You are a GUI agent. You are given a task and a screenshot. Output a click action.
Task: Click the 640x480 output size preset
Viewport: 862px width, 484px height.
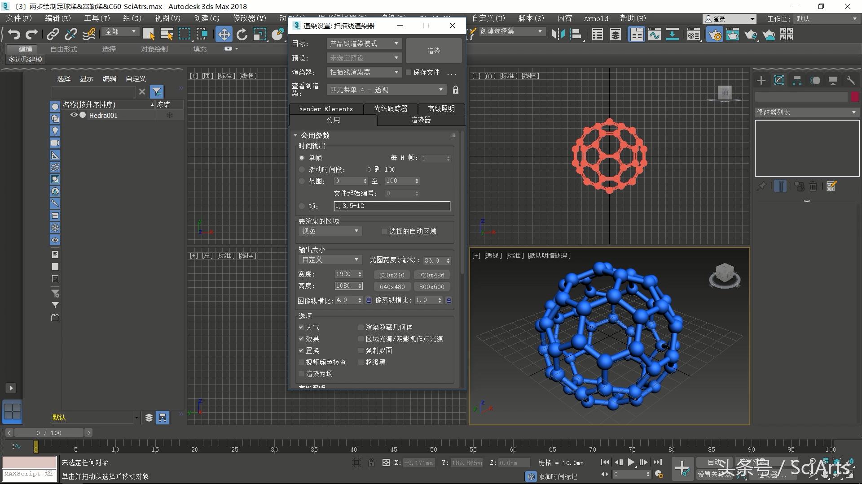coord(391,286)
